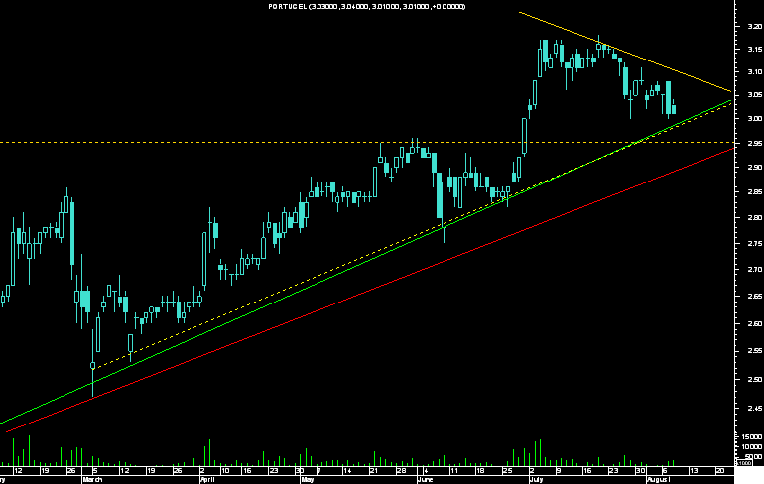Image resolution: width=764 pixels, height=484 pixels.
Task: Click the 3.05 price axis label
Action: click(x=755, y=95)
